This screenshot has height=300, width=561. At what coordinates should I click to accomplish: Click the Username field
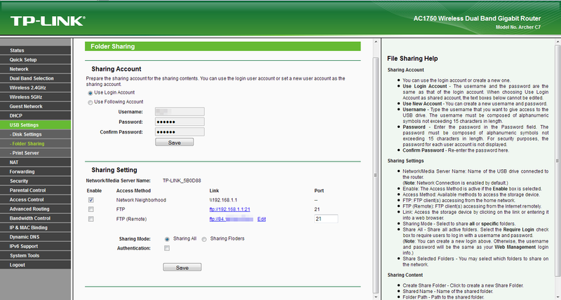[180, 112]
